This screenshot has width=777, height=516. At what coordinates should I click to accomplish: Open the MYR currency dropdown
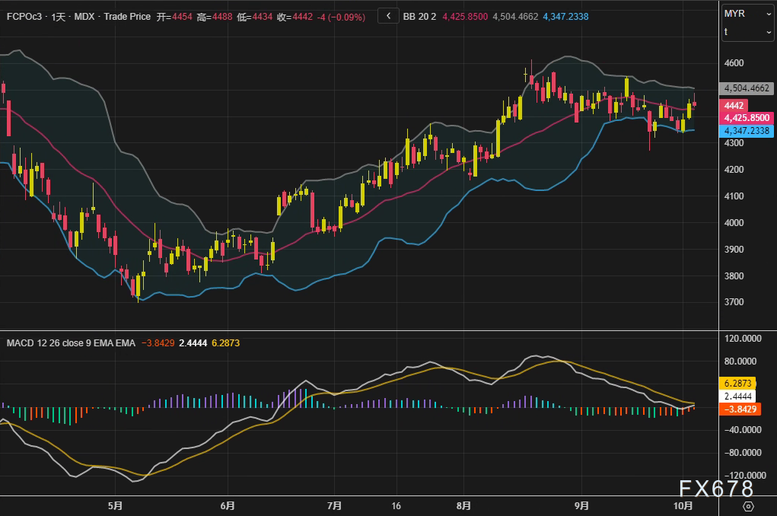pyautogui.click(x=747, y=13)
